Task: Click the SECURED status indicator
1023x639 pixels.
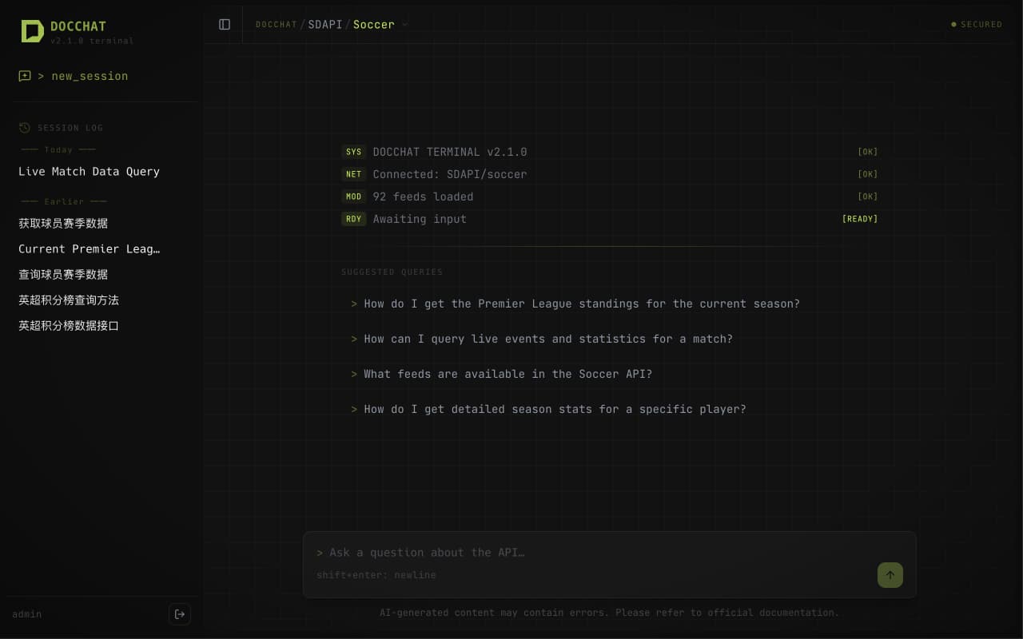Action: [x=976, y=25]
